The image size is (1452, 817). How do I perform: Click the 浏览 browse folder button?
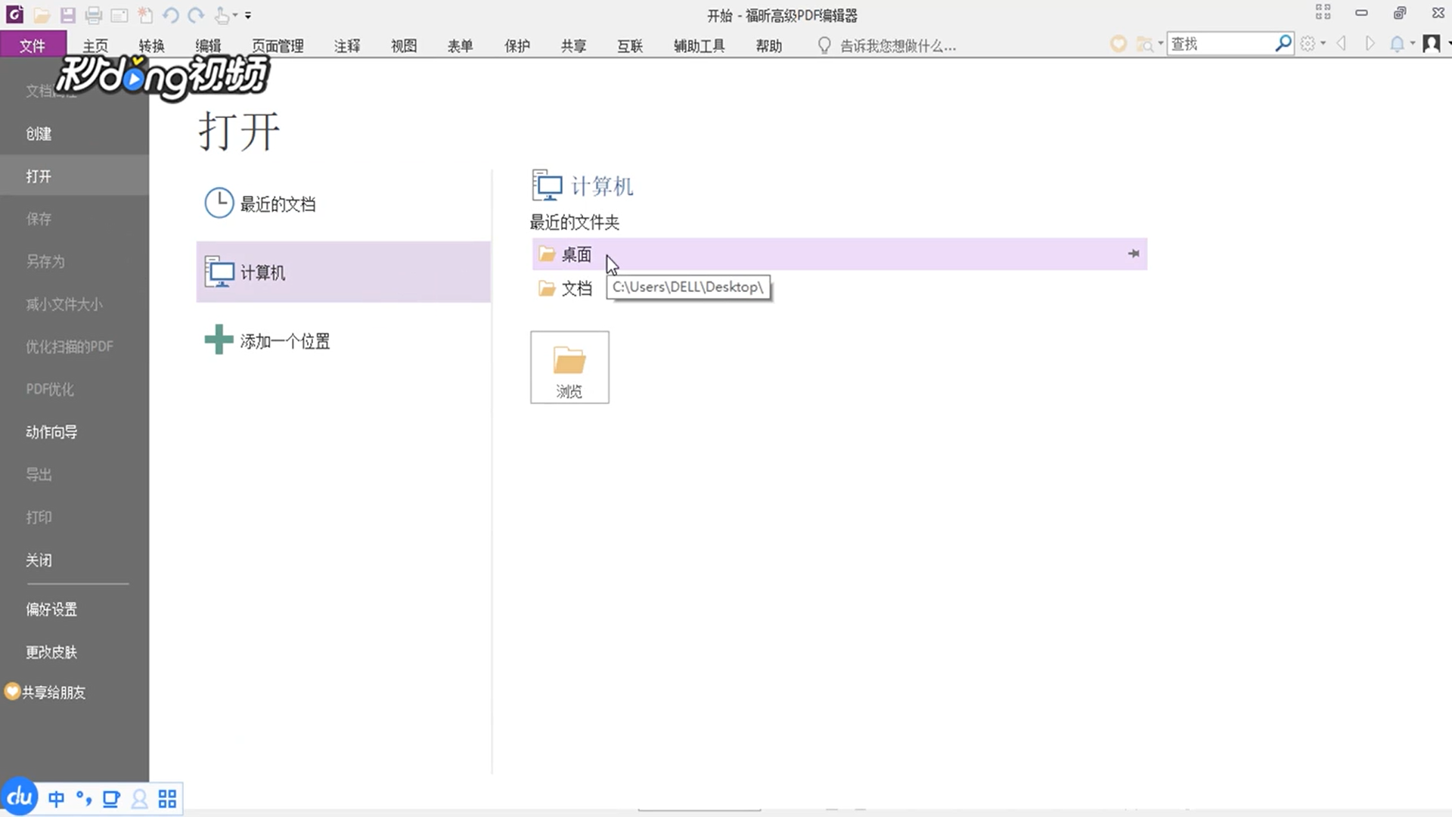pos(569,367)
